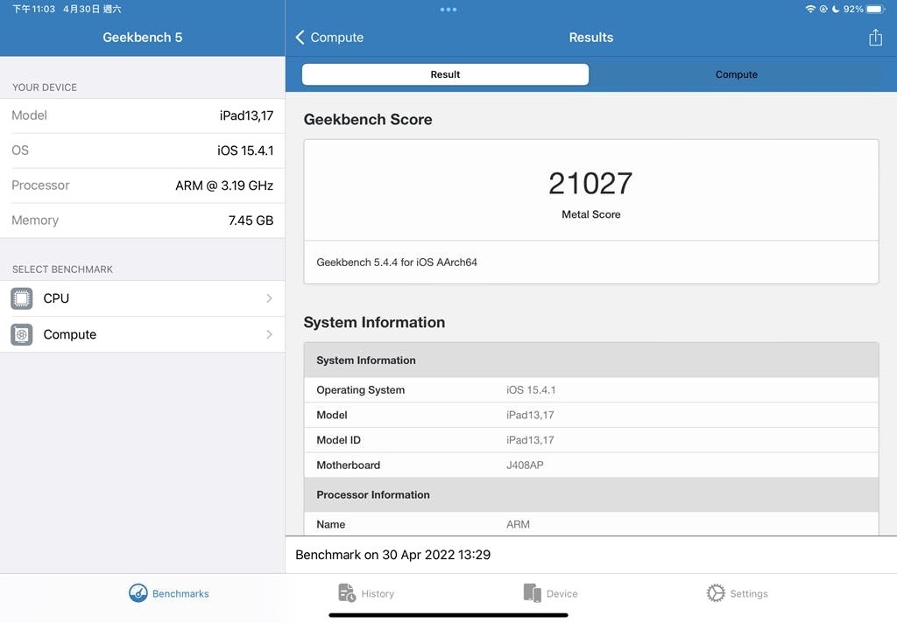Expand the Compute row chevron

pos(269,334)
